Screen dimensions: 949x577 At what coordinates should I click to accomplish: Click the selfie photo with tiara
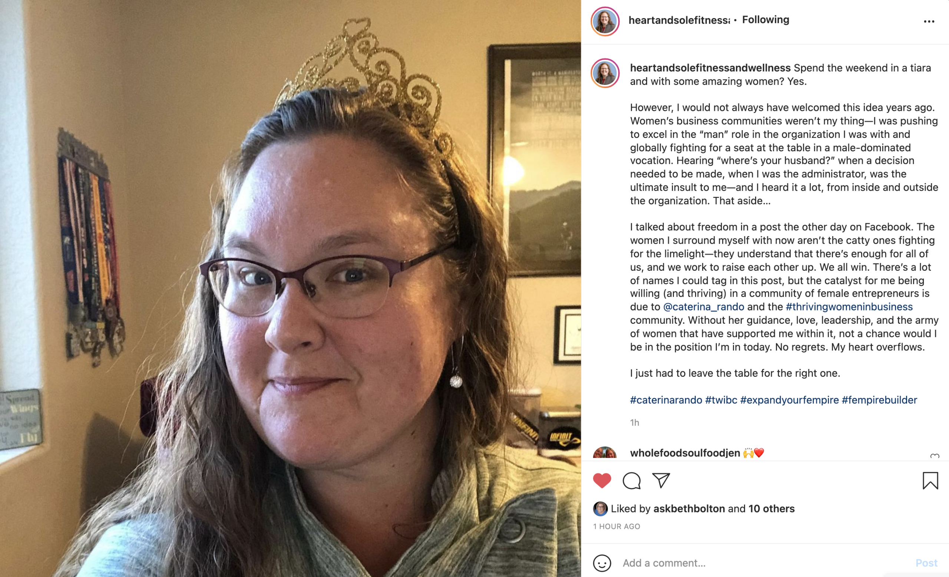coord(290,288)
